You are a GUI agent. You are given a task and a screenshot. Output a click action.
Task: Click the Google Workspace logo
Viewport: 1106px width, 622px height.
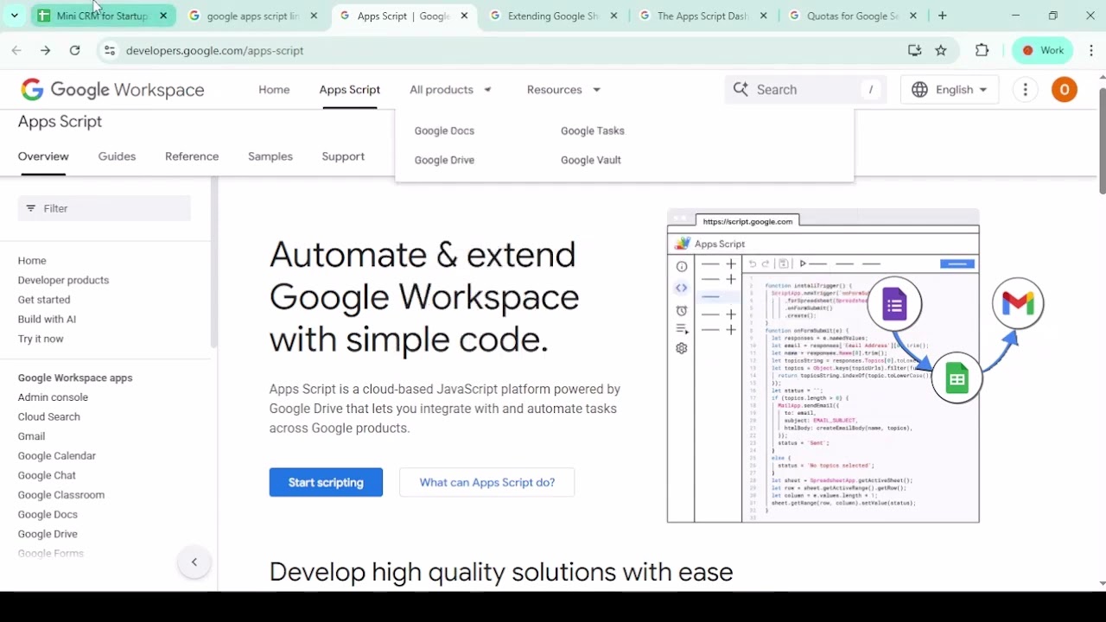click(112, 90)
